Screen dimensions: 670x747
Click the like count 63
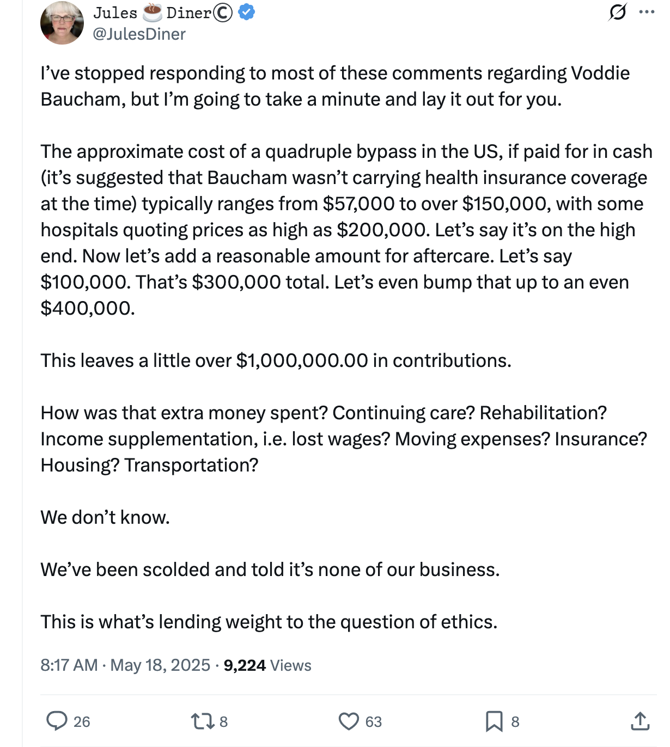pos(374,722)
